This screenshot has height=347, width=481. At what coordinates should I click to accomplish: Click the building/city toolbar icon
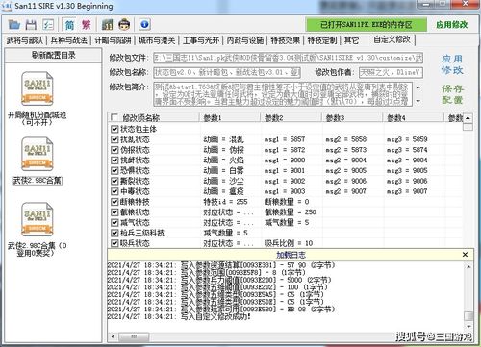[107, 25]
